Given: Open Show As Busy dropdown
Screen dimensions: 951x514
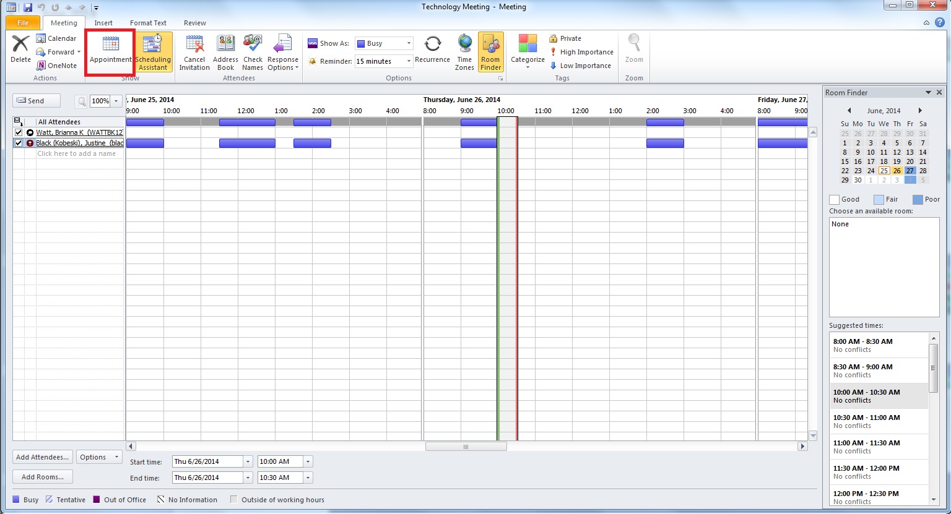Looking at the screenshot, I should 409,43.
